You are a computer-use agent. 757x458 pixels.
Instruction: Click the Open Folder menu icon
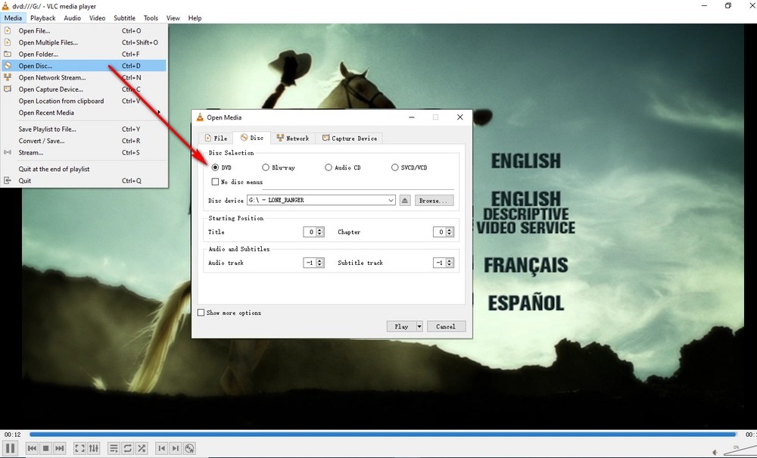(8, 54)
